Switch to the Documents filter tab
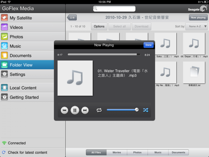This screenshot has height=157, width=209. coord(179,152)
